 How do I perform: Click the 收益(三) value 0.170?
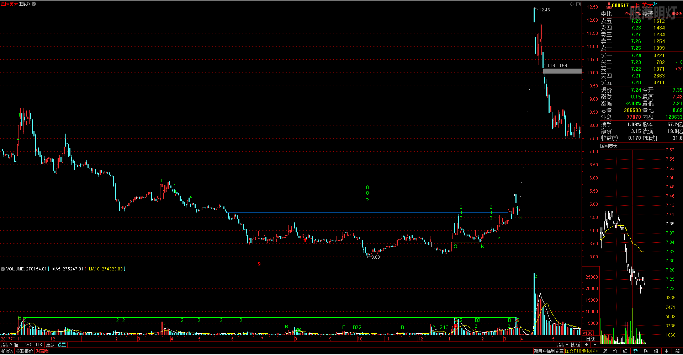click(x=635, y=138)
